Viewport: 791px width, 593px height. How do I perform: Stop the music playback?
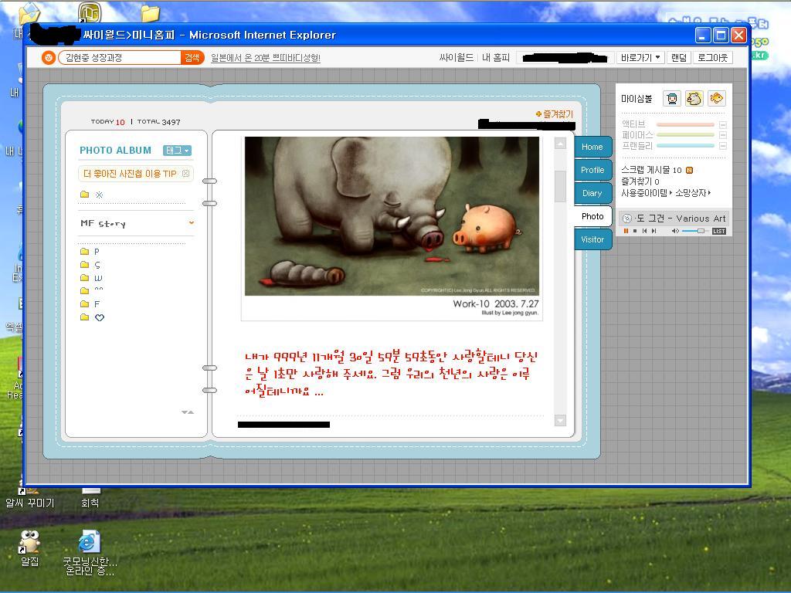click(x=635, y=231)
